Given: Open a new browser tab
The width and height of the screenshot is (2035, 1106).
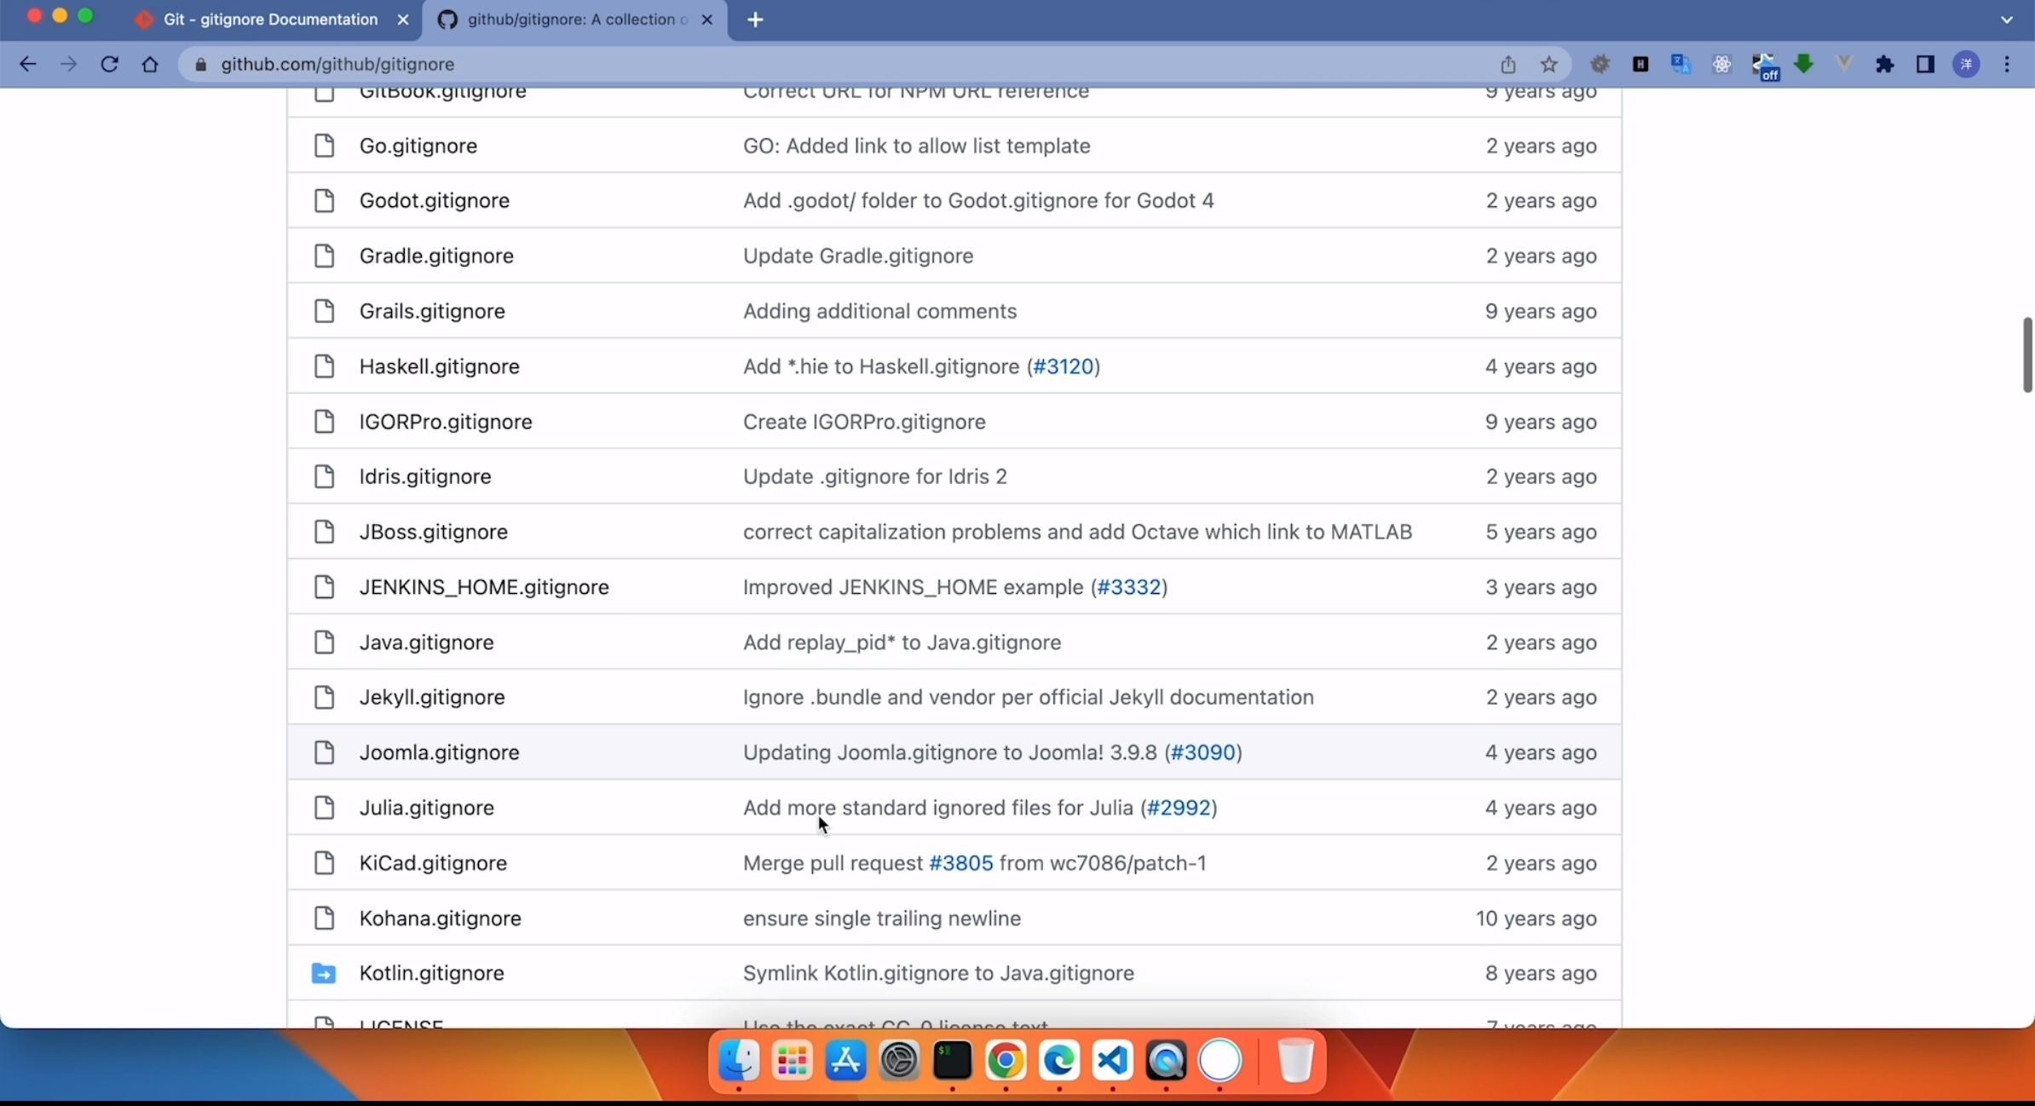Looking at the screenshot, I should coord(755,20).
